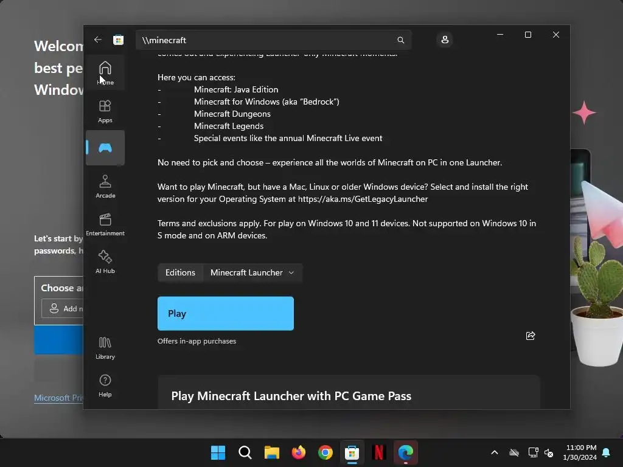Switch to Microsoft Store on the taskbar

(352, 452)
